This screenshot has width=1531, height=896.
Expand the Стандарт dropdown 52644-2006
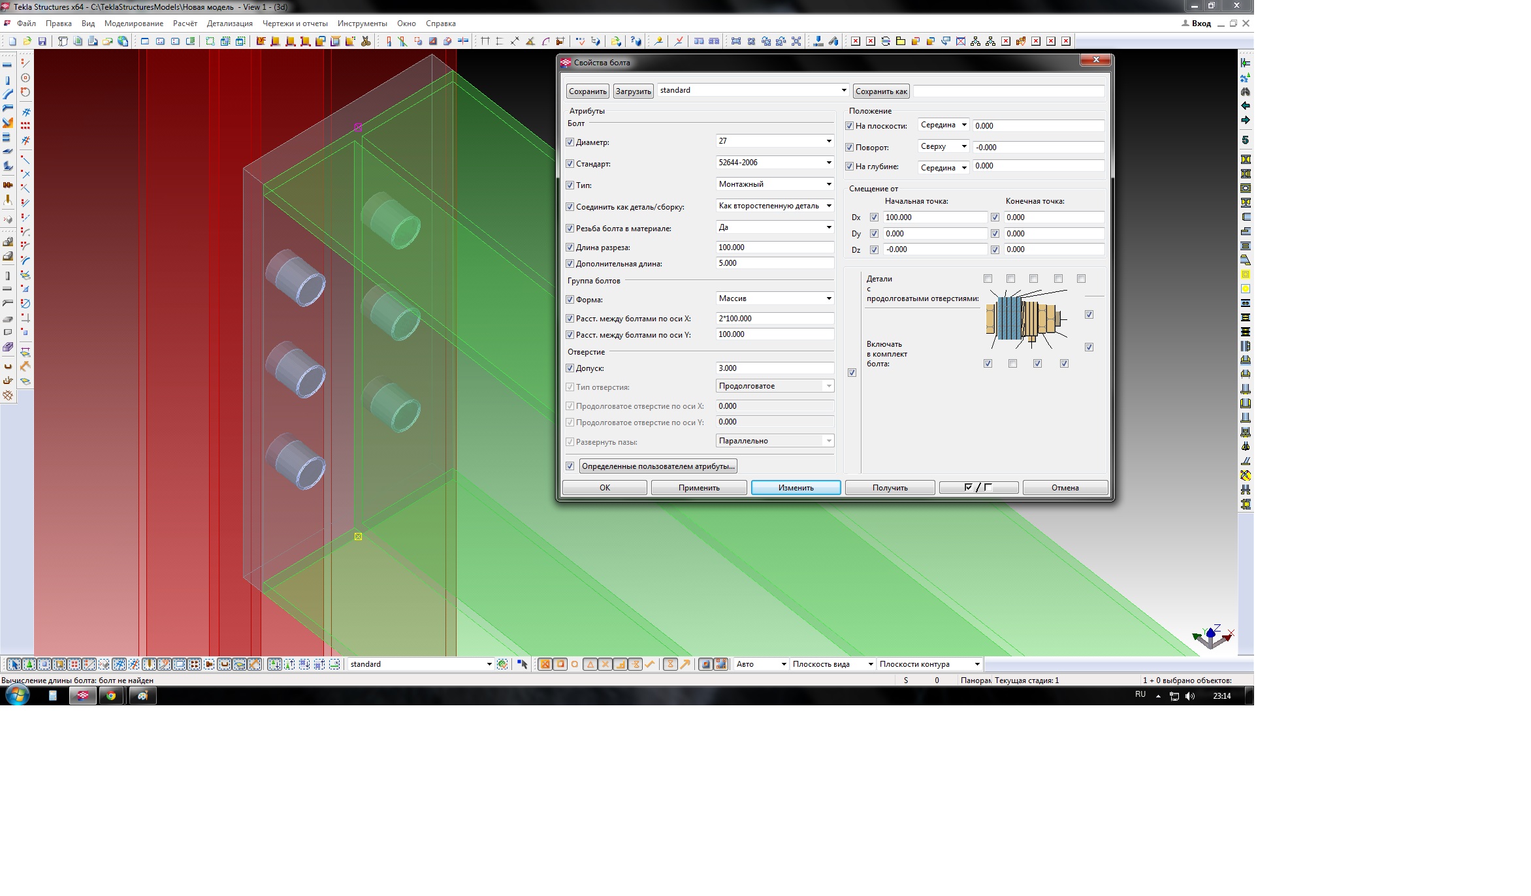pyautogui.click(x=828, y=163)
